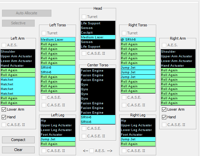
Task: Select the first Jump Jet in Right Torso
Action: (138, 67)
